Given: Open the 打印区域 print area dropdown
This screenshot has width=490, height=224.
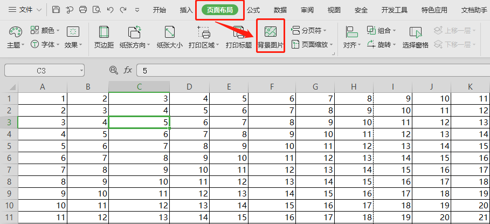Looking at the screenshot, I should click(x=204, y=38).
